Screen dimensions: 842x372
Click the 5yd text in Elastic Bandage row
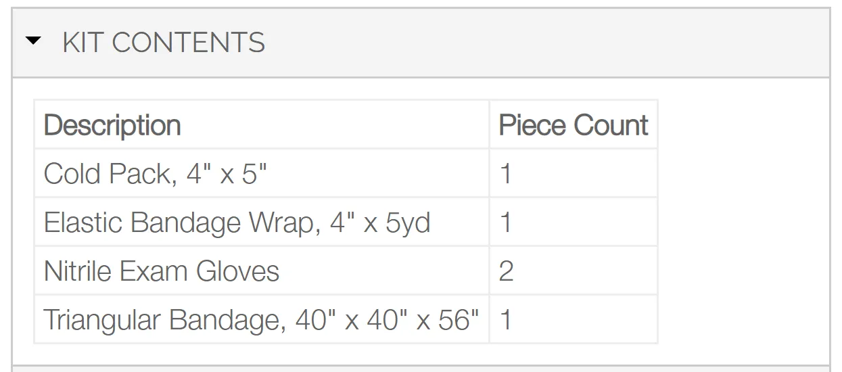[x=408, y=223]
